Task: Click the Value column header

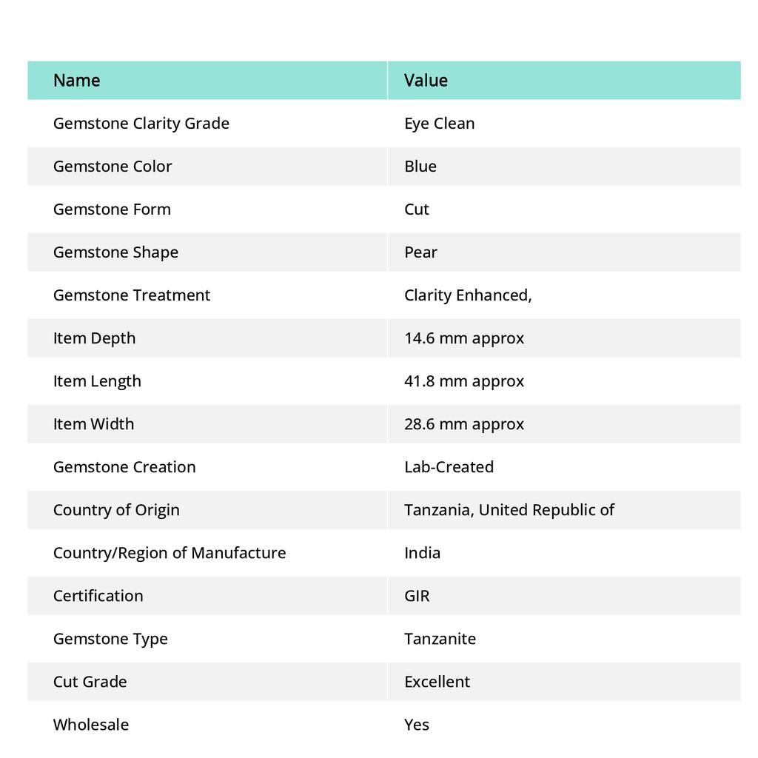Action: (426, 80)
